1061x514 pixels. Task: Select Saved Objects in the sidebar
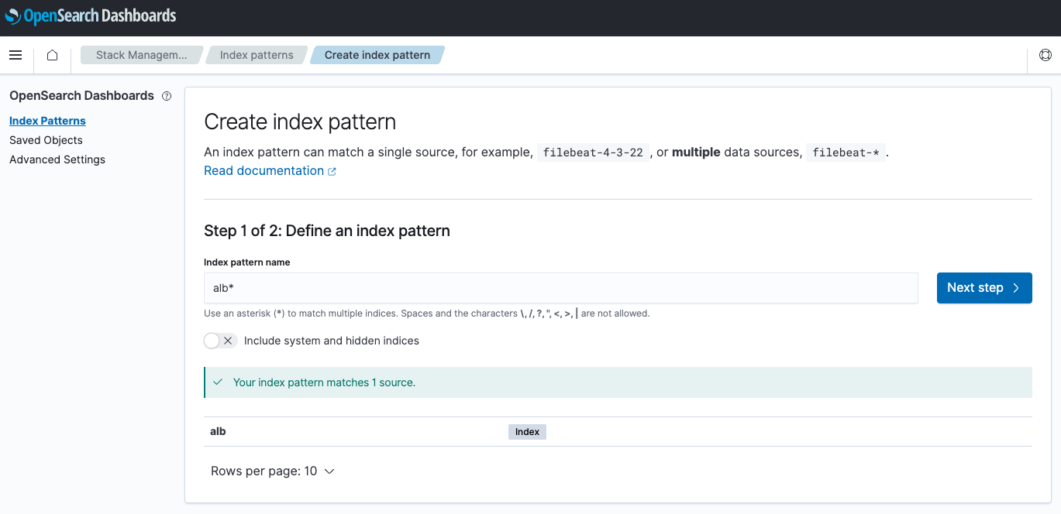46,140
